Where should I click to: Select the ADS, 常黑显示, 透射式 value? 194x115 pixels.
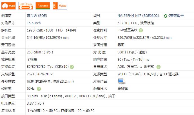tap(136, 67)
